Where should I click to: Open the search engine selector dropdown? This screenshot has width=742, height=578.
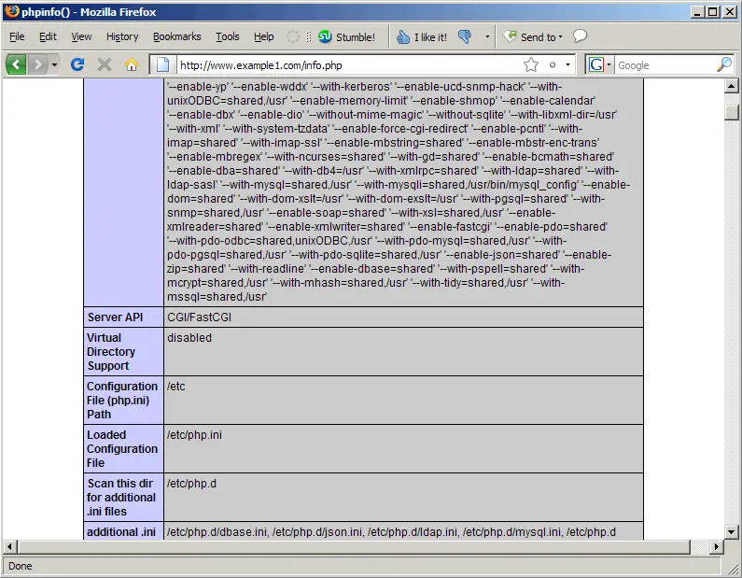tap(609, 64)
